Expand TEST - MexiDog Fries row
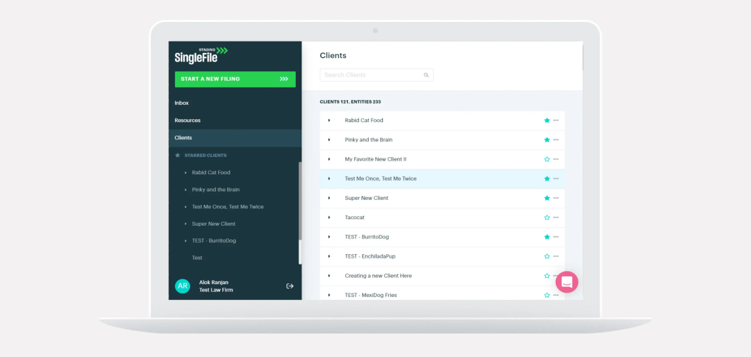 (329, 296)
